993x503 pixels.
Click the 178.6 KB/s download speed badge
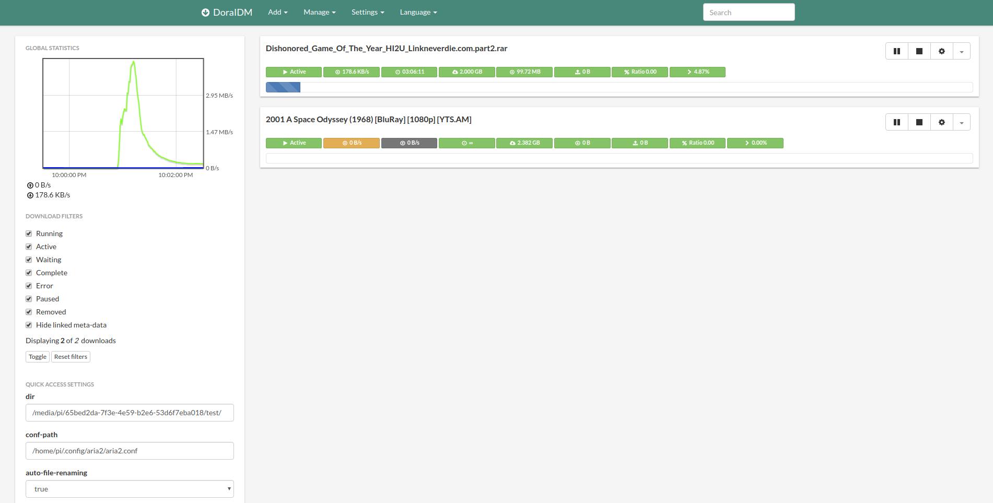(352, 72)
